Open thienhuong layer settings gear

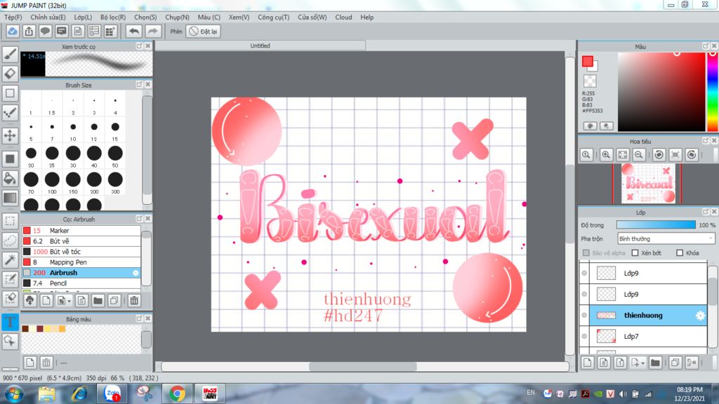700,315
